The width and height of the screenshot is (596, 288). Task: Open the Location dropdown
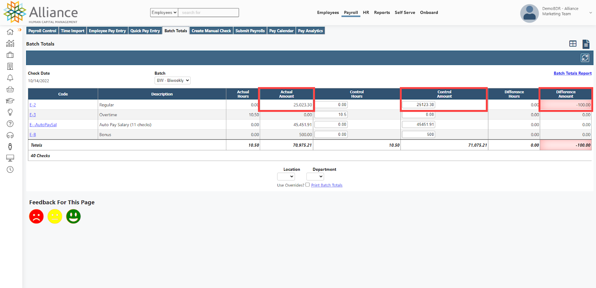click(286, 177)
